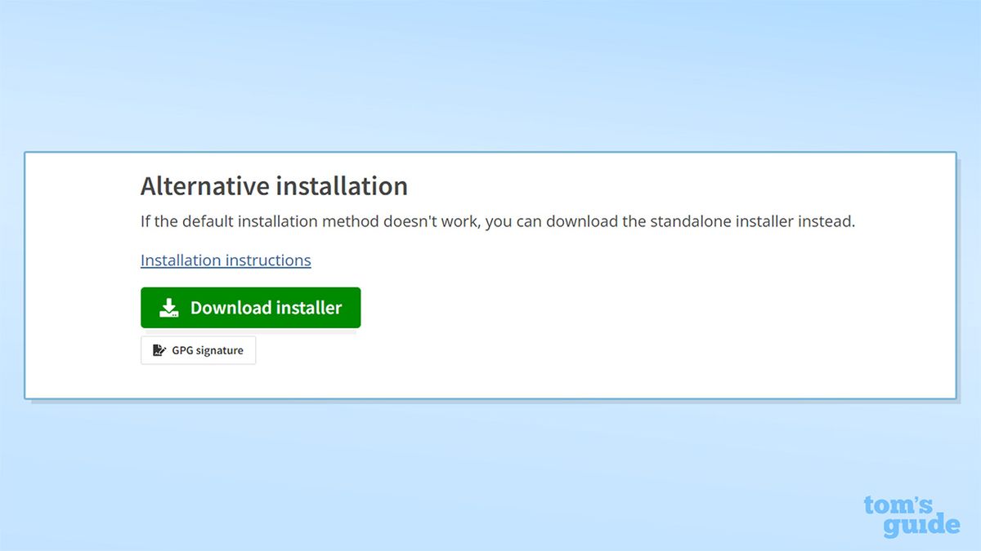The width and height of the screenshot is (981, 551).
Task: Select the icon inside the Download installer button
Action: [x=169, y=308]
